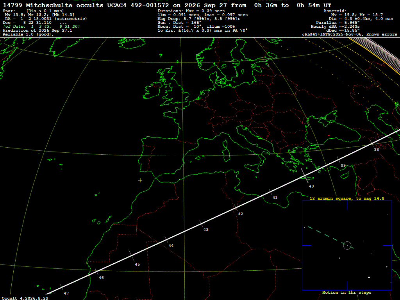Click the Occult 4.2026.8.29 version text
This screenshot has width=400, height=300.
tap(25, 298)
